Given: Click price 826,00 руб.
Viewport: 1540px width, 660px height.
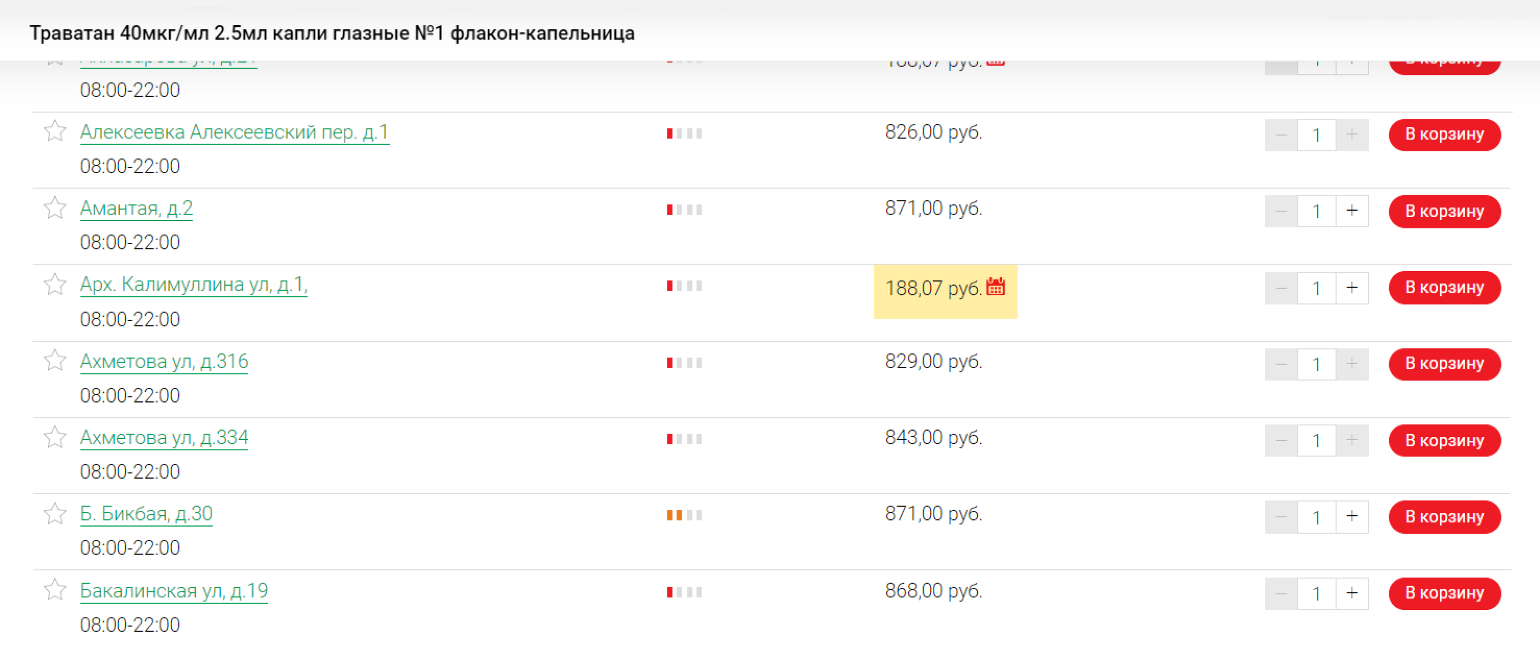Looking at the screenshot, I should pos(933,132).
